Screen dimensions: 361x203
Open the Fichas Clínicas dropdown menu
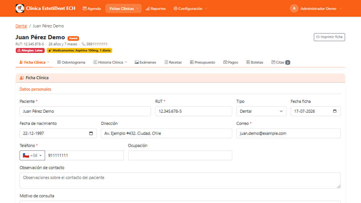point(124,8)
